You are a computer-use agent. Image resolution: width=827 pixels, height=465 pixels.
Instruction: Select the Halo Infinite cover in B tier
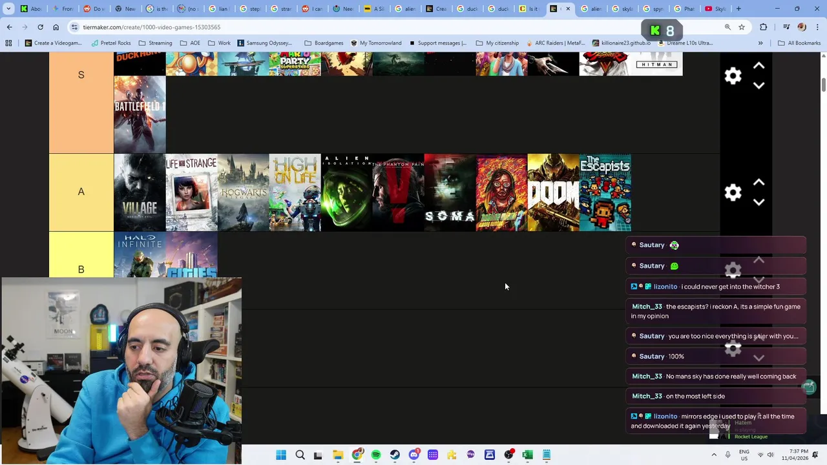140,255
